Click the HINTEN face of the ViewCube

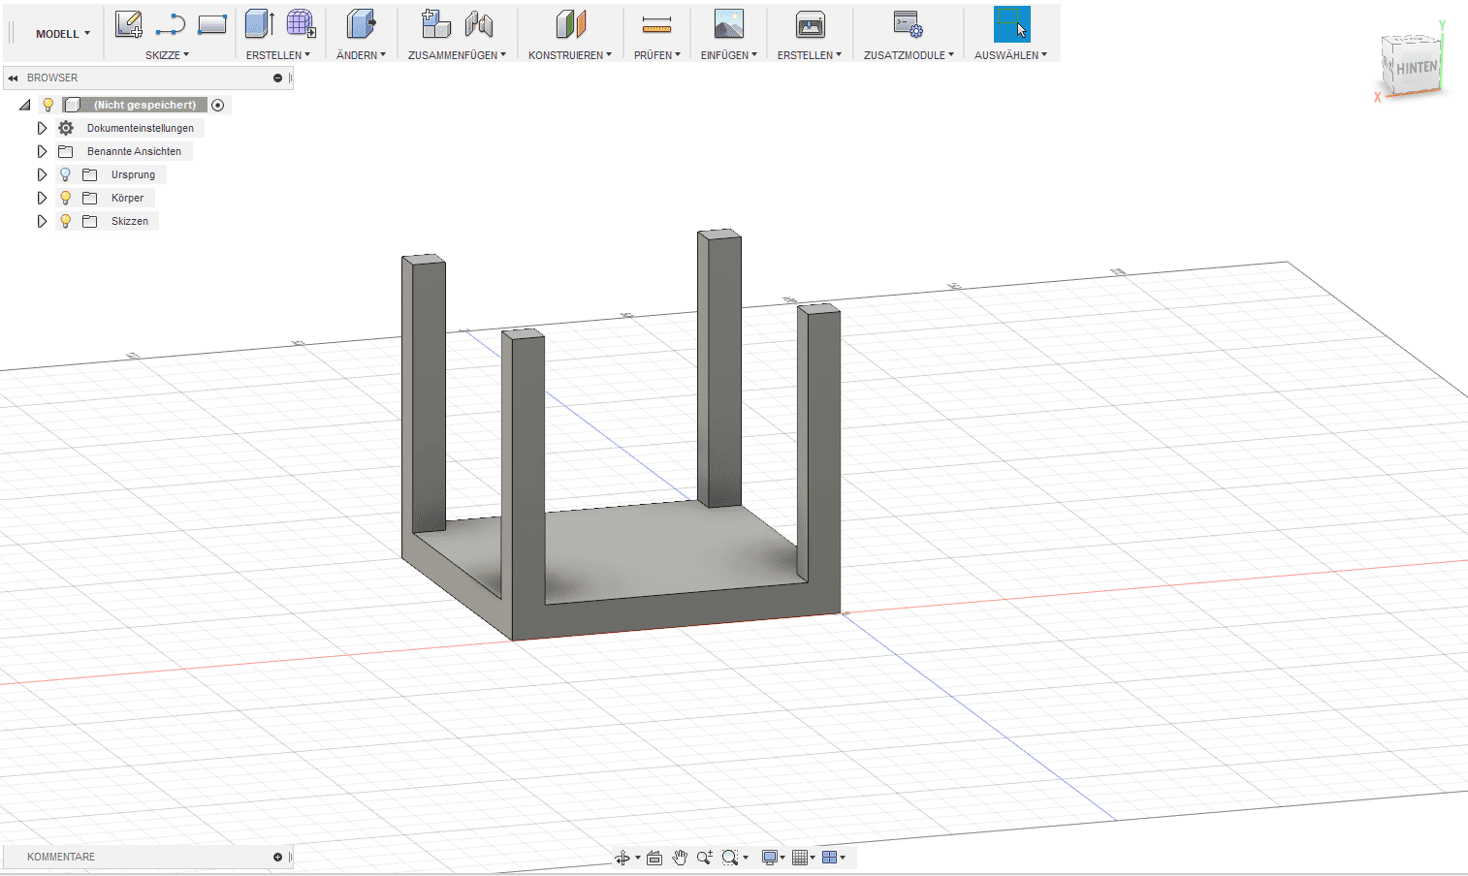pos(1415,68)
